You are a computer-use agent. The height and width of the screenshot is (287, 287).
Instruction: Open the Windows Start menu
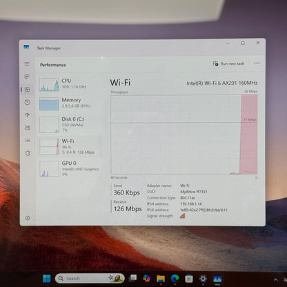tap(47, 279)
